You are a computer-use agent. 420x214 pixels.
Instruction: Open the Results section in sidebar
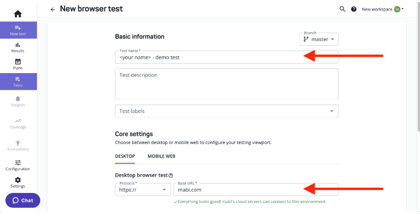point(18,47)
